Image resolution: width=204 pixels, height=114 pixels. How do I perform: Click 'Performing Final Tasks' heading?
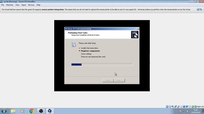78,33
